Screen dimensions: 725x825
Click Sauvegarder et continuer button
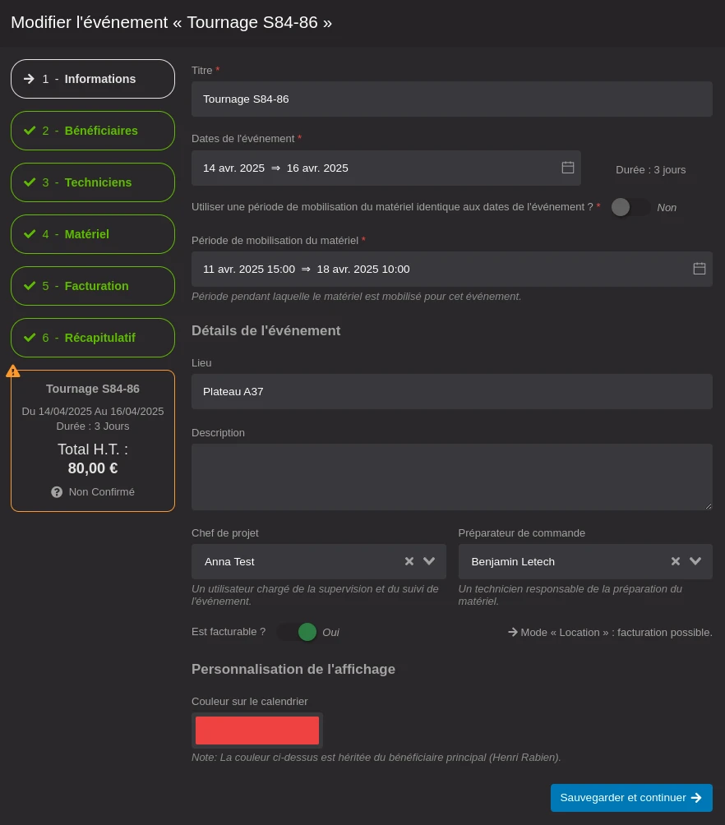[x=630, y=798]
